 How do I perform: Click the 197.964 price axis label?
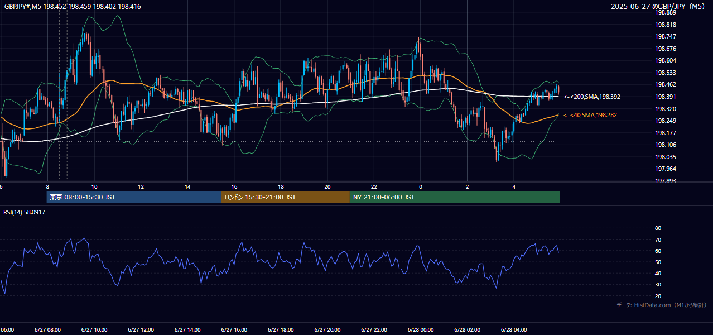click(666, 169)
